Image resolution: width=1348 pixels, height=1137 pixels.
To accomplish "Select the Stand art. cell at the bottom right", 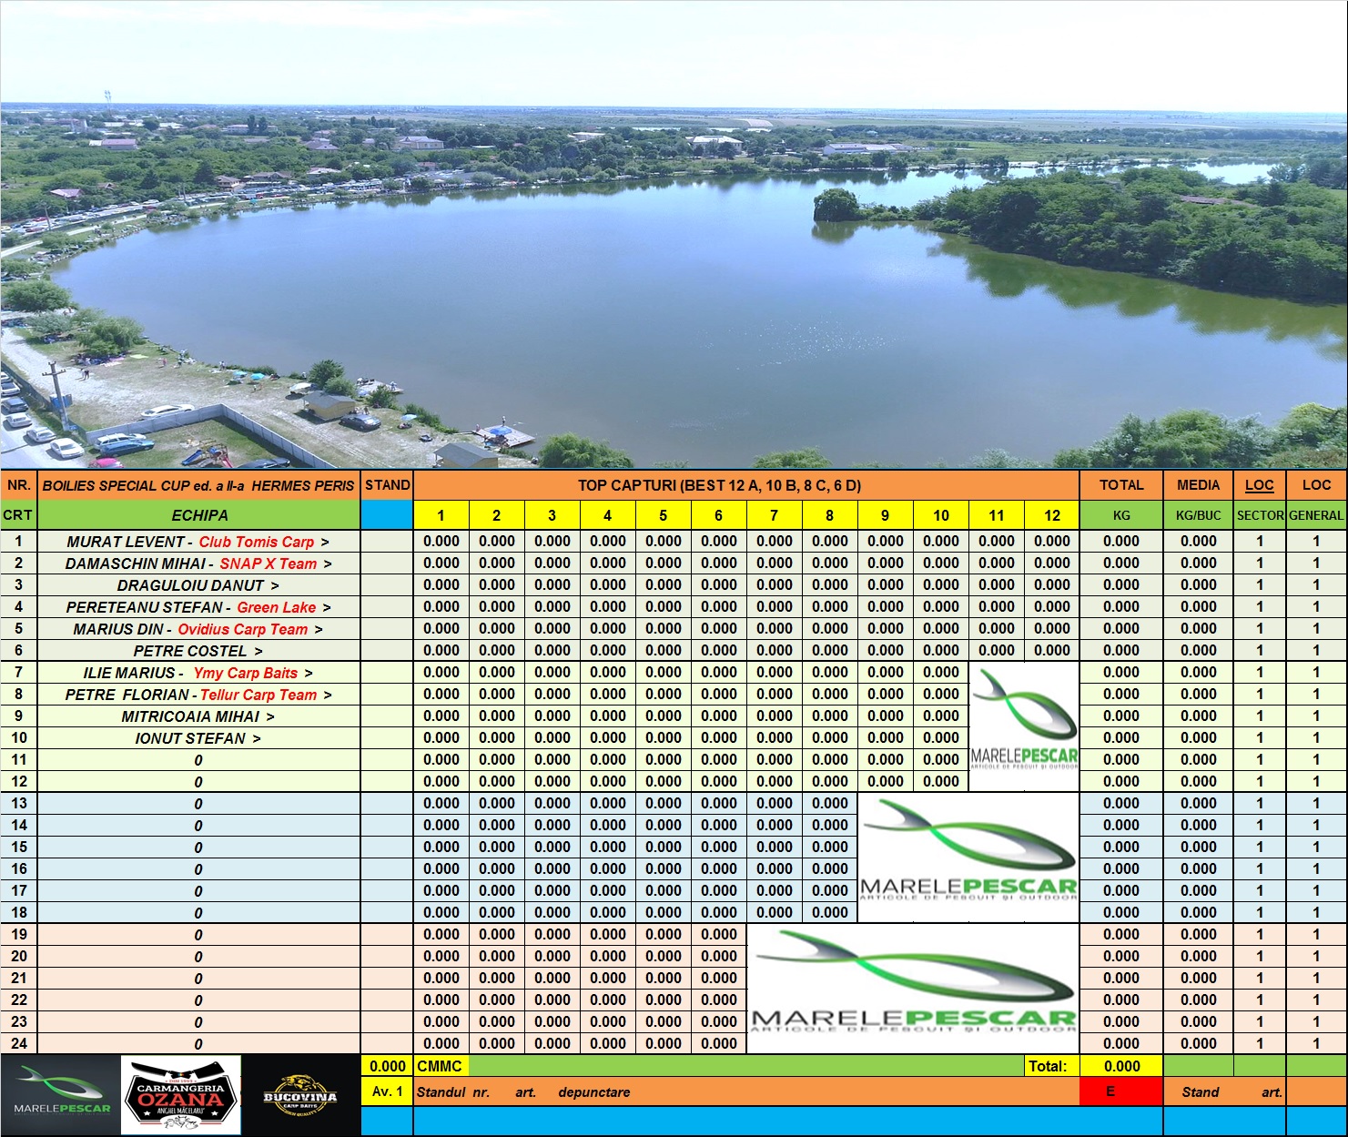I will pos(1225,1091).
